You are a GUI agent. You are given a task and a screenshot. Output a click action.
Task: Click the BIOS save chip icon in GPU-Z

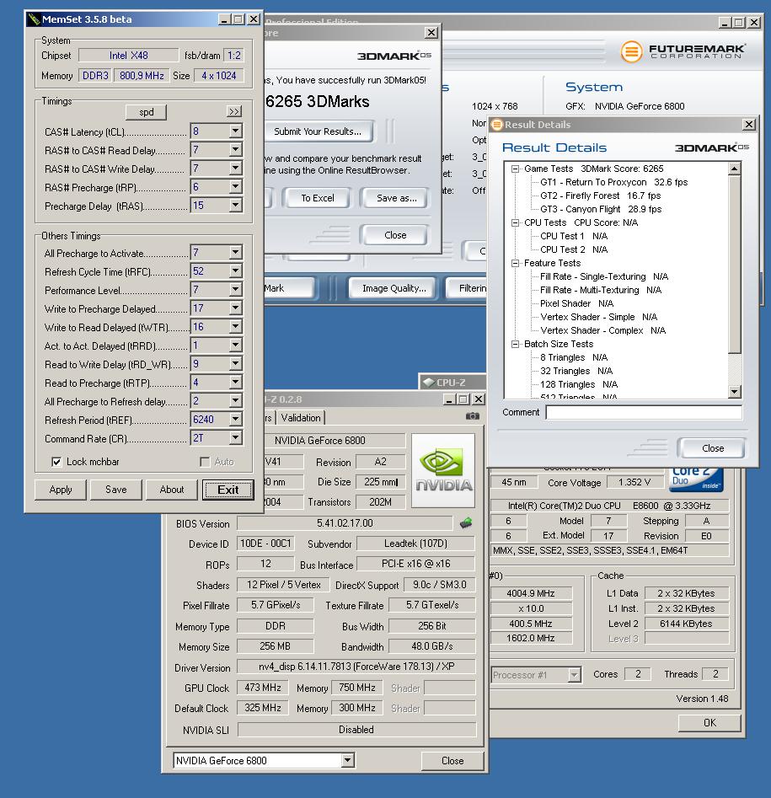466,522
